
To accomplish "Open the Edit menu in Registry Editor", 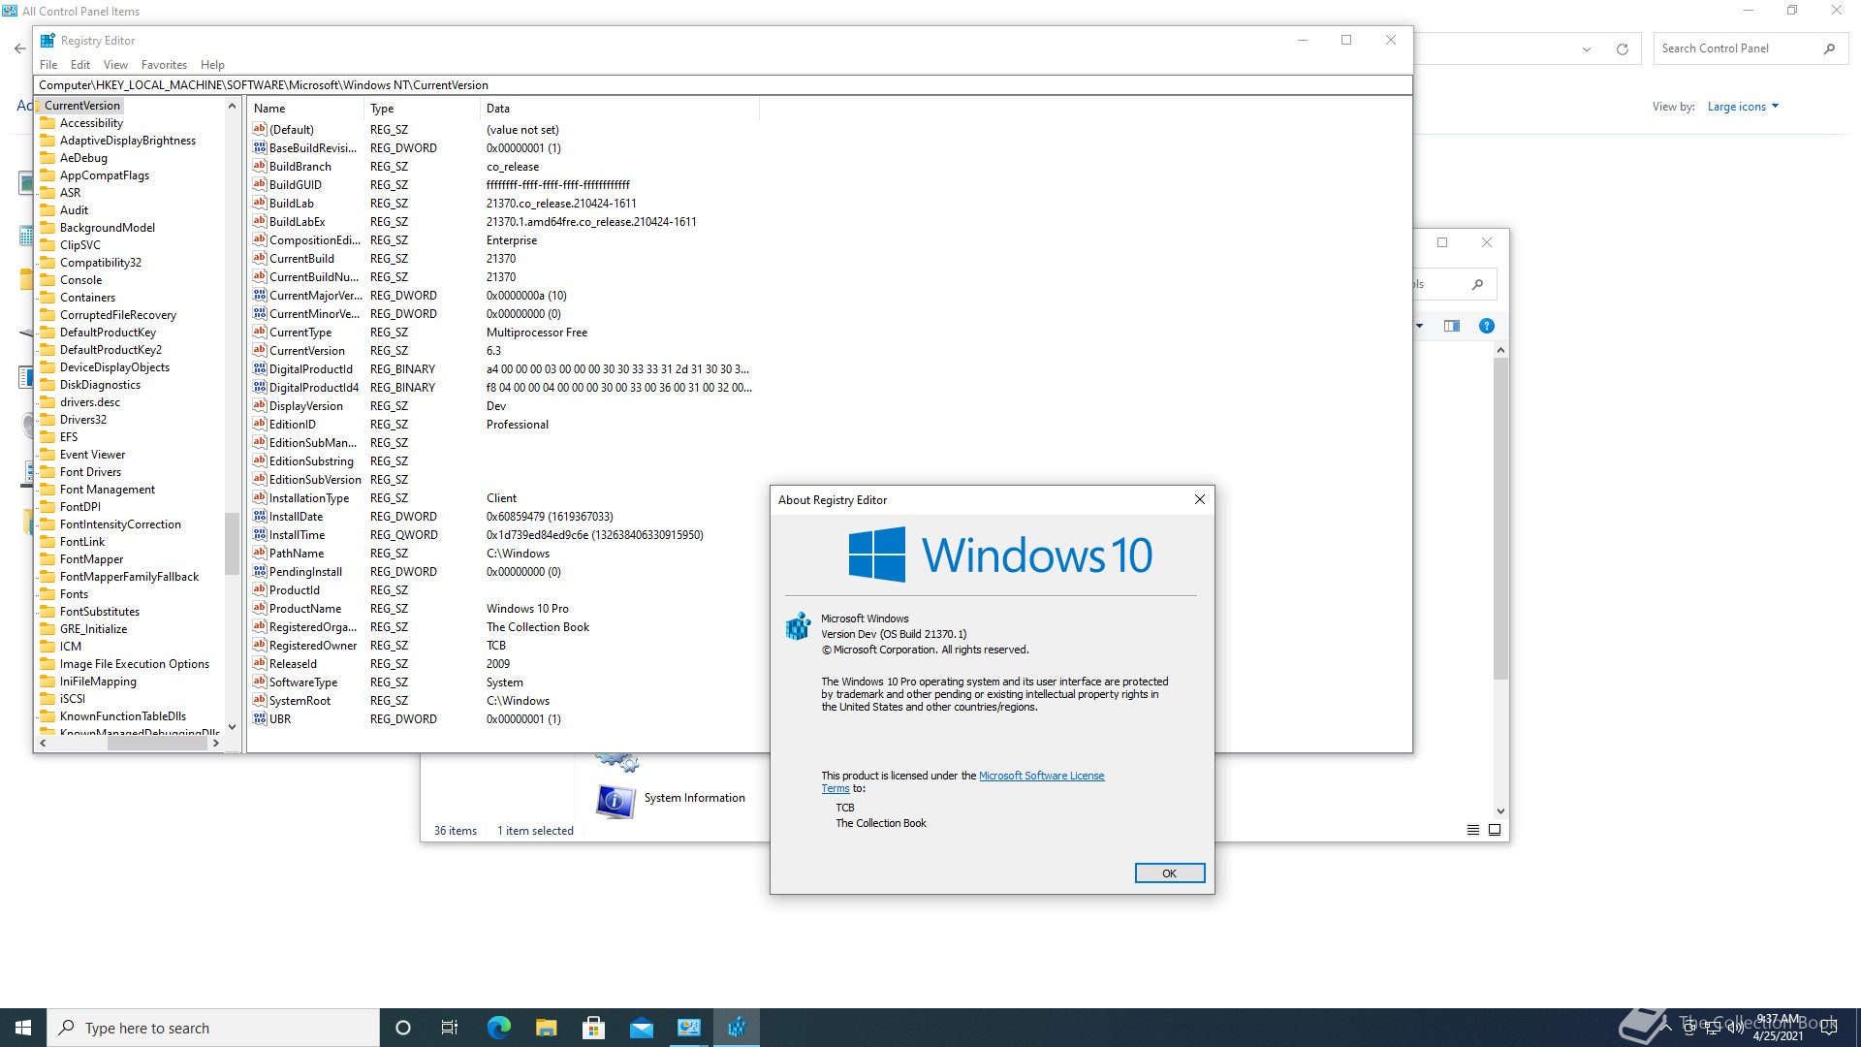I will pos(80,65).
